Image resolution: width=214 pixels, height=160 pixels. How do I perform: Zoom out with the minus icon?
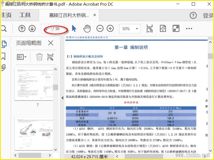[x=100, y=29]
